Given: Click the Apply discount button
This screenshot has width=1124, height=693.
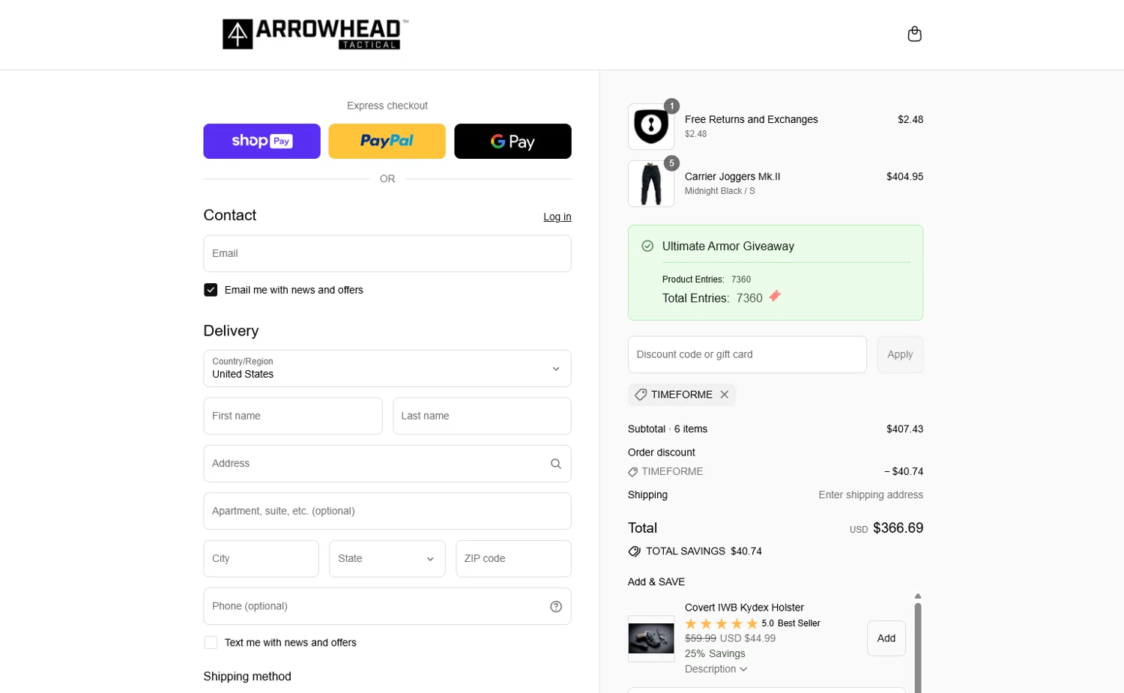Looking at the screenshot, I should pyautogui.click(x=900, y=354).
